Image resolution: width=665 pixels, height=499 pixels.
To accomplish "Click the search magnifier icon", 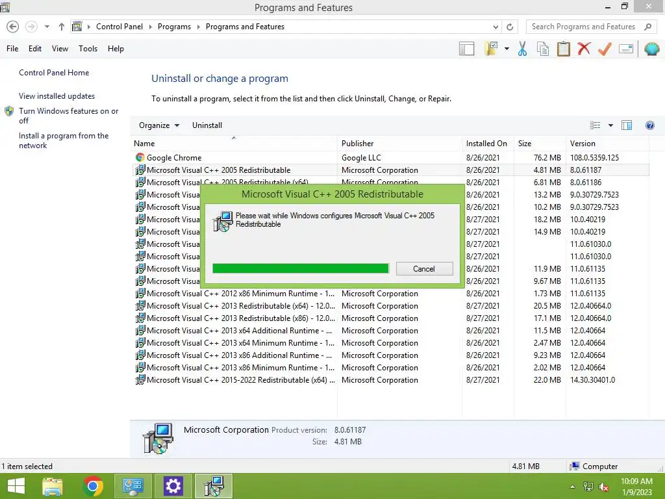I will coord(647,27).
